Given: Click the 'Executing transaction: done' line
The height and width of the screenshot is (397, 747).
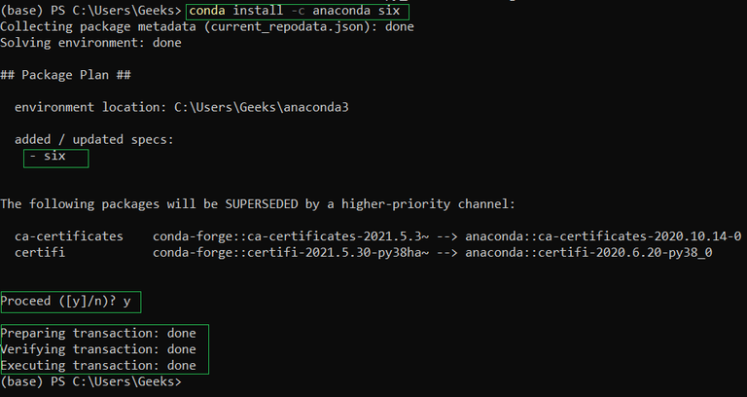Looking at the screenshot, I should coord(98,365).
